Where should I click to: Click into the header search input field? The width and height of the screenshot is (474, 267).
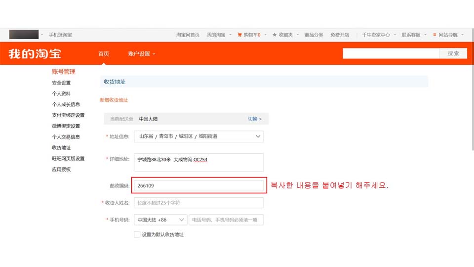click(391, 53)
